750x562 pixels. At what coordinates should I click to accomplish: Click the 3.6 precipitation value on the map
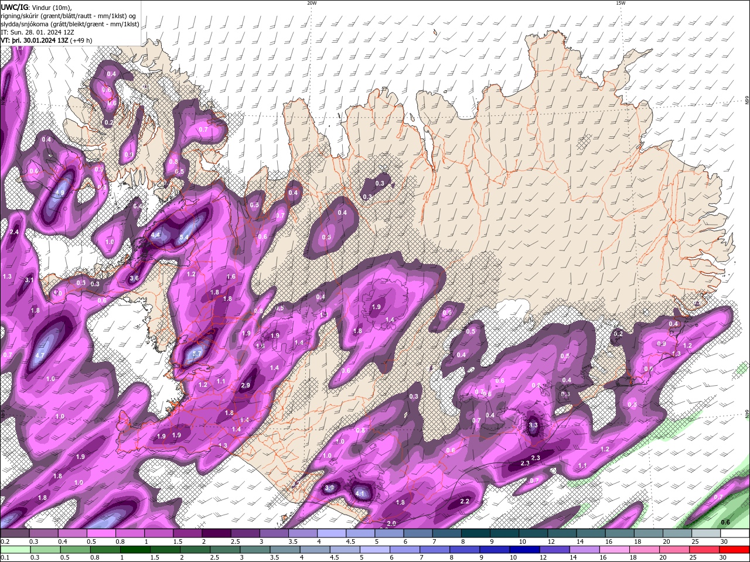[134, 278]
